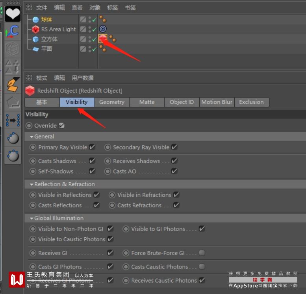Screen dimensions: 306x294
Task: Click the white heart icon in sidebar
Action: coord(13,14)
